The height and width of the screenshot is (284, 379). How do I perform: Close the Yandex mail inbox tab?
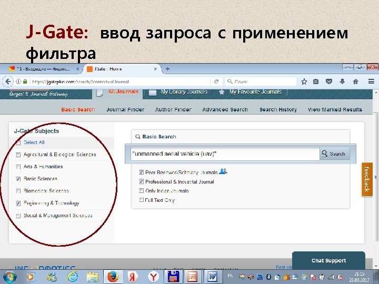point(77,69)
